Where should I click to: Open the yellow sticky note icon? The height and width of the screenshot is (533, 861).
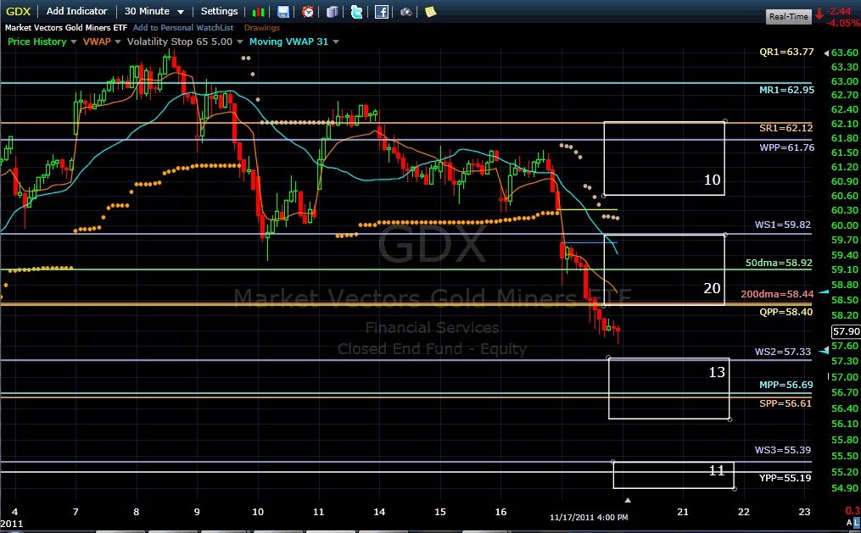(x=431, y=12)
